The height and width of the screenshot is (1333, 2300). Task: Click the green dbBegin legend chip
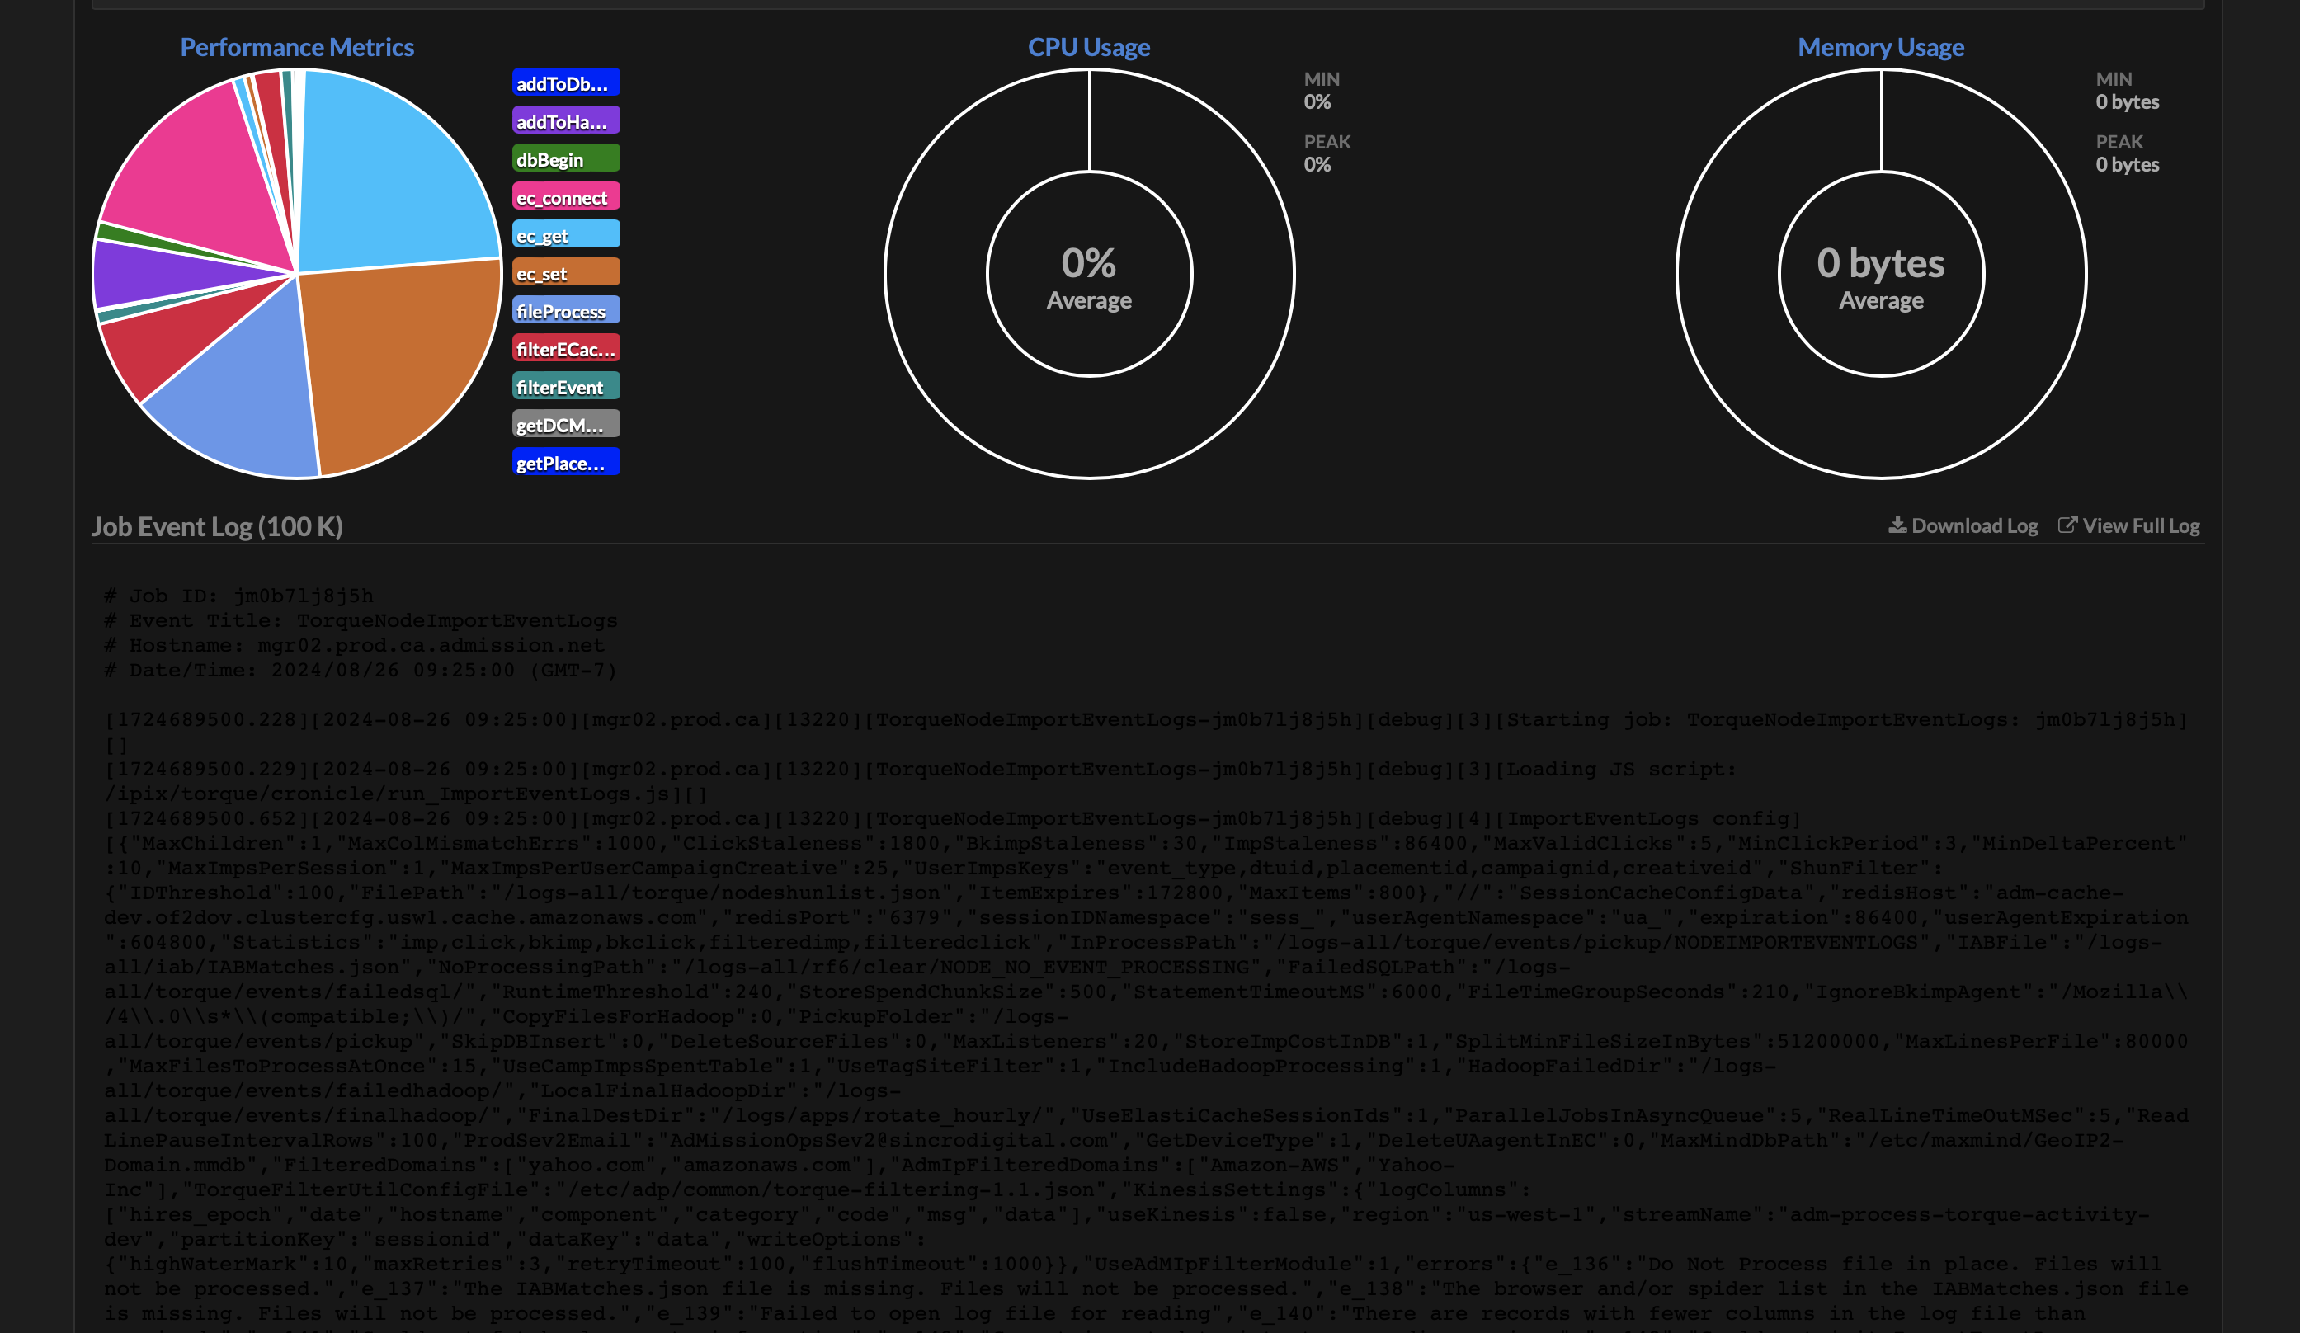coord(566,158)
